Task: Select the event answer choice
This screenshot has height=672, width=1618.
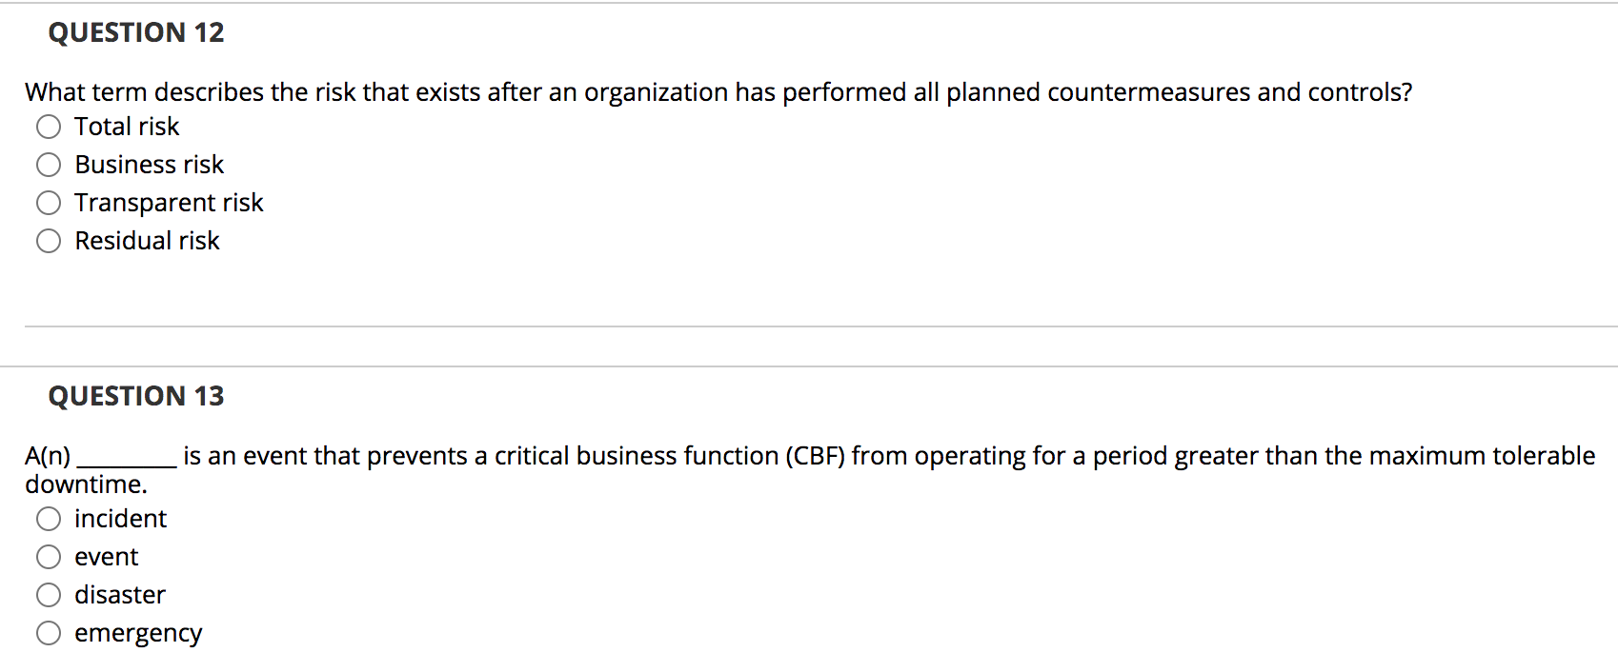Action: coord(49,556)
